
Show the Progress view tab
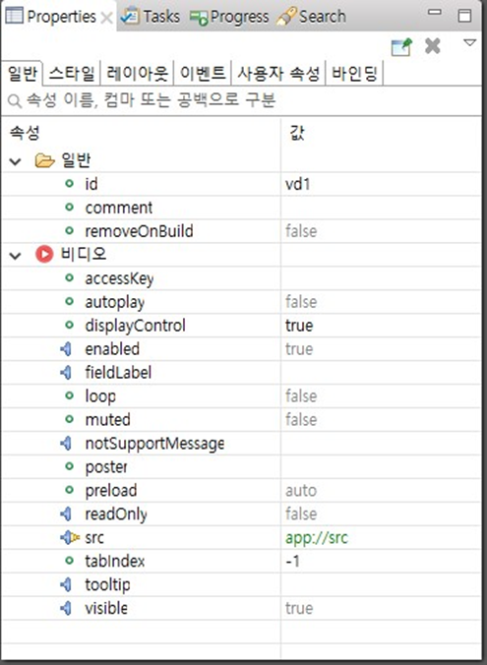pyautogui.click(x=229, y=17)
